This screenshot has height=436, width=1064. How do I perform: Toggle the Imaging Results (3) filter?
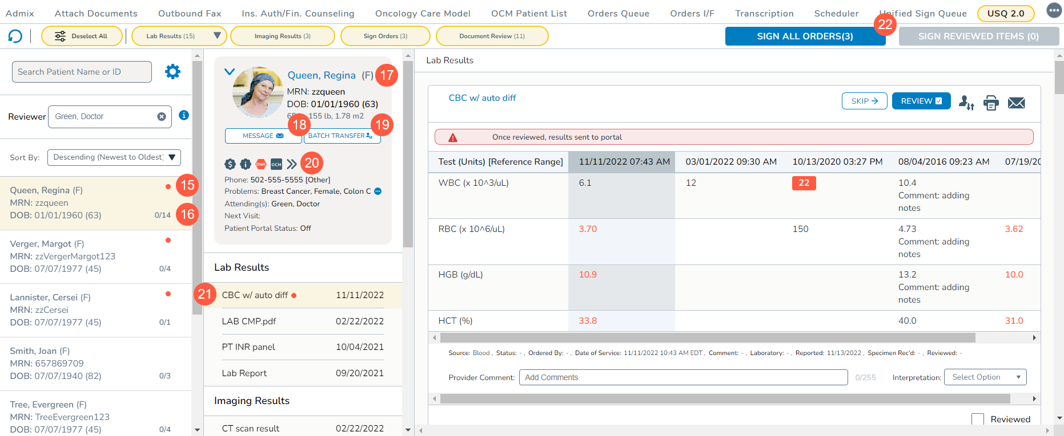pyautogui.click(x=282, y=36)
